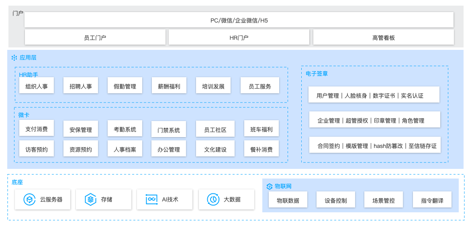The height and width of the screenshot is (230, 474).
Task: Open the 高管看板 dashboard box
Action: (383, 37)
